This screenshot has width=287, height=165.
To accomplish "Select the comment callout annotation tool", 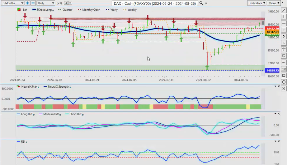I will point(284,56).
